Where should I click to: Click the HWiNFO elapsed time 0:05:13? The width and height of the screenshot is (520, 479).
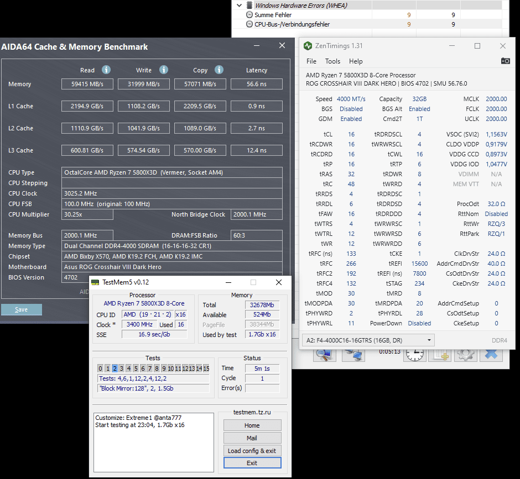(x=389, y=351)
